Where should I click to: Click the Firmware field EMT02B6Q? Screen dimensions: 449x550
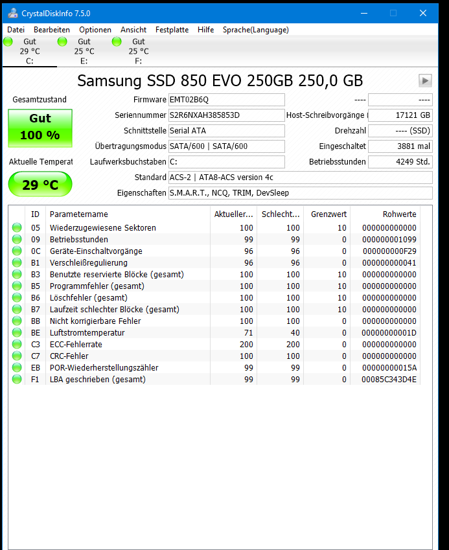coord(227,100)
